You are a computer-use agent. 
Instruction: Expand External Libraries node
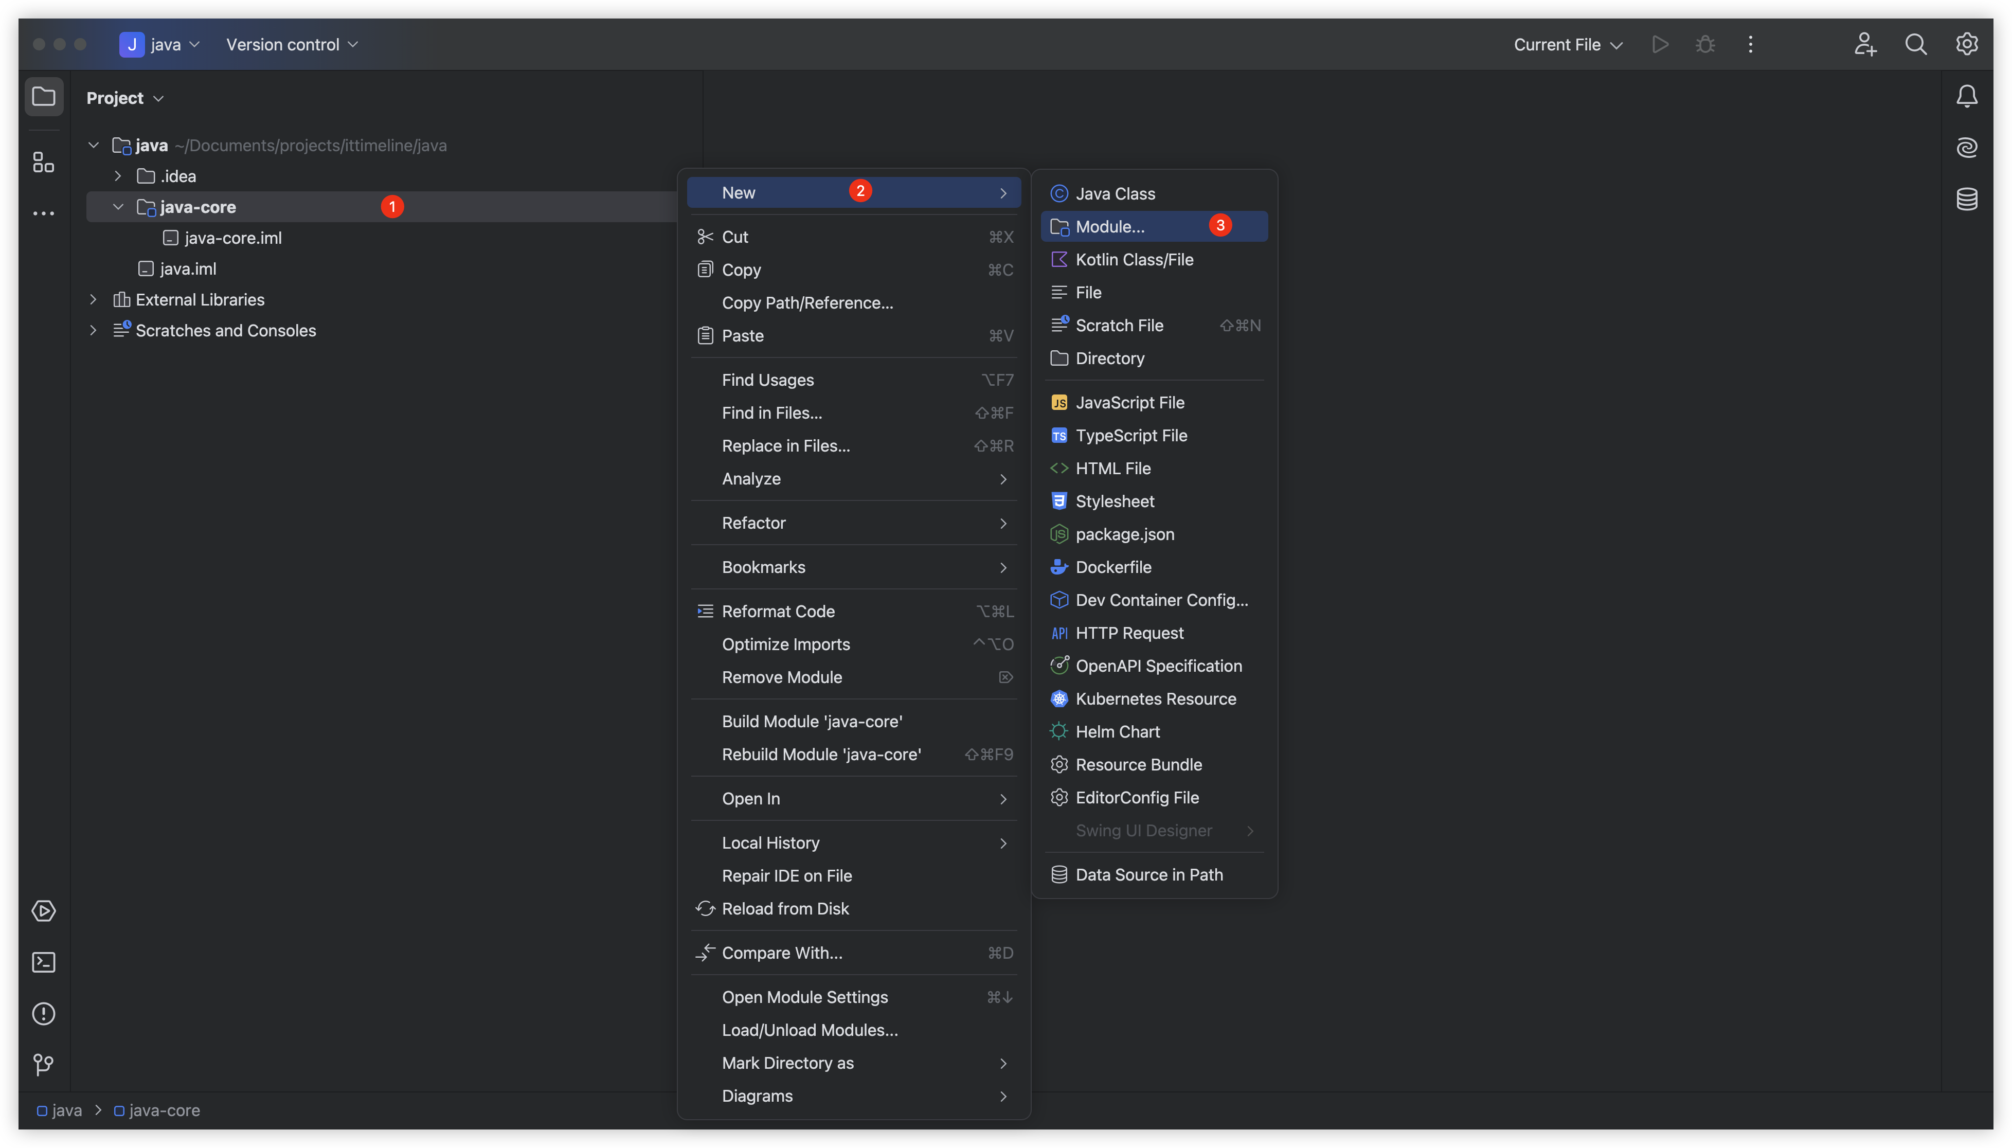tap(93, 300)
